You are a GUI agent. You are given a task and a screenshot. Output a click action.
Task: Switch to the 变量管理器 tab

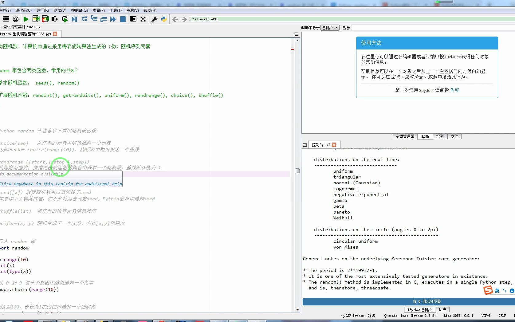[x=405, y=136]
